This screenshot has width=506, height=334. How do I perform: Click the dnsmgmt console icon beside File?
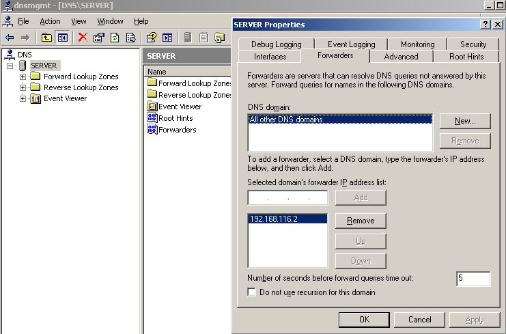[x=8, y=21]
